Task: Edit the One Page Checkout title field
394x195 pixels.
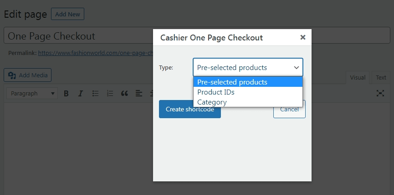Action: pyautogui.click(x=197, y=35)
